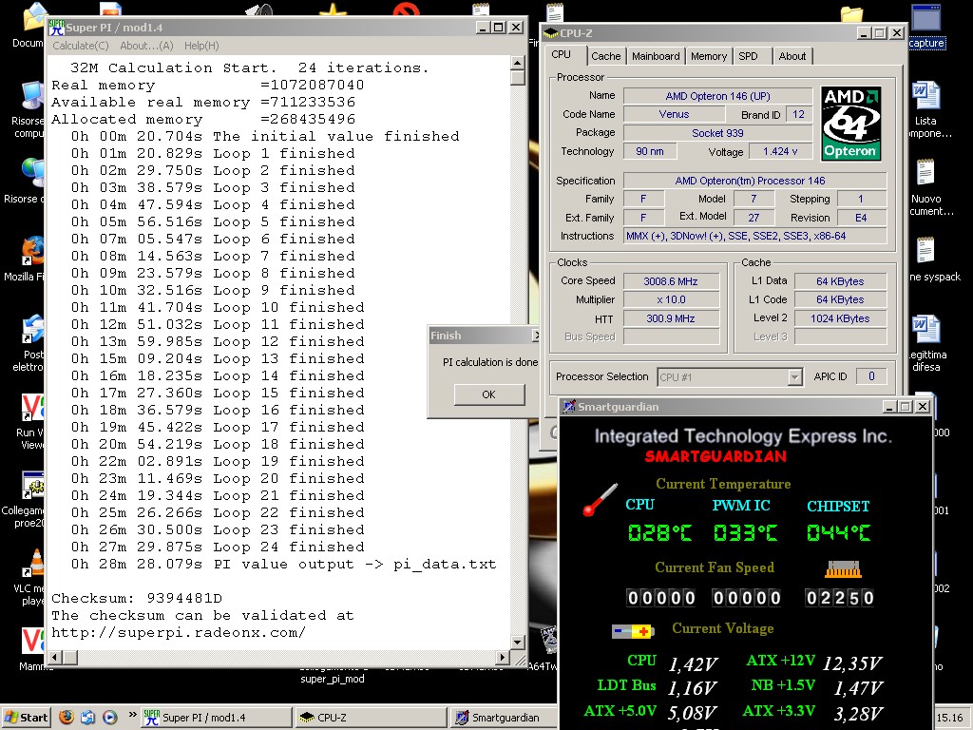Click Super PI vertical scrollbar up arrow
The image size is (973, 730).
[x=518, y=63]
